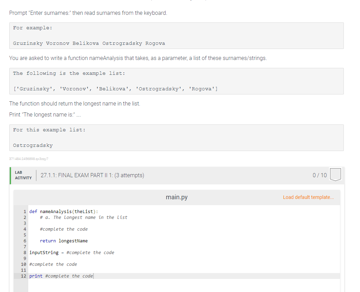
Task: Click line number 5 in the editor gutter
Action: coord(24,235)
